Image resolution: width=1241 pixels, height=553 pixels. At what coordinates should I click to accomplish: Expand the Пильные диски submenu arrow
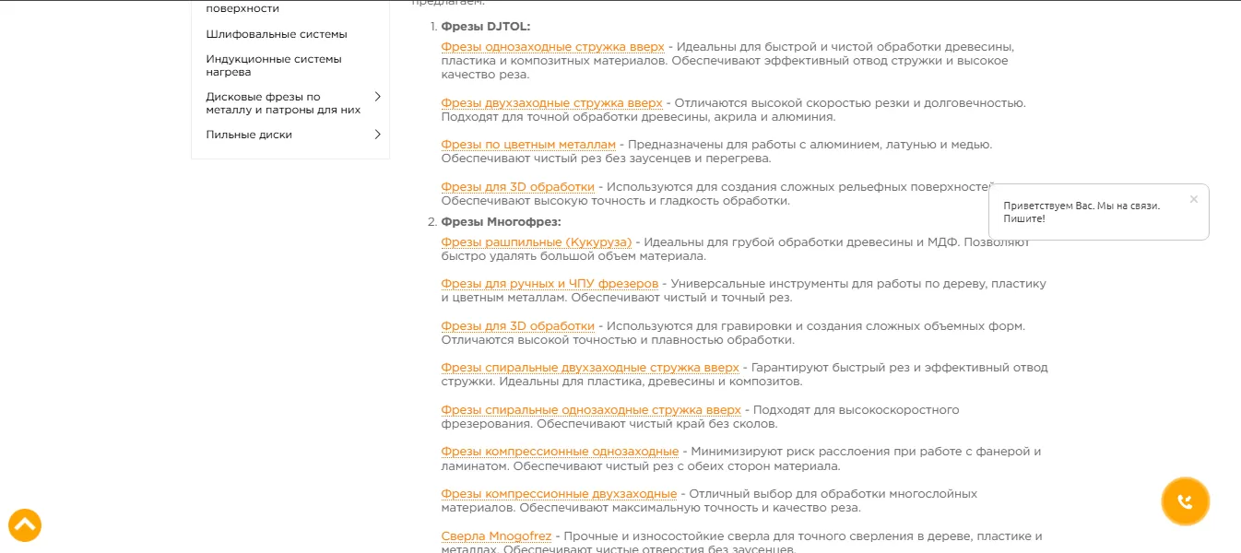(377, 135)
